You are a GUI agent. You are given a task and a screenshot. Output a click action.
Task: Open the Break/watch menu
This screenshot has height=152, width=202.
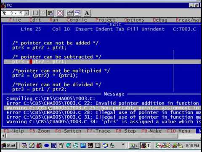[x=189, y=20]
